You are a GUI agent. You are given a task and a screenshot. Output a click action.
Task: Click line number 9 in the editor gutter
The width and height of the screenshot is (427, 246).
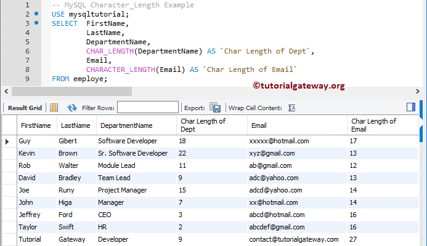click(x=27, y=79)
